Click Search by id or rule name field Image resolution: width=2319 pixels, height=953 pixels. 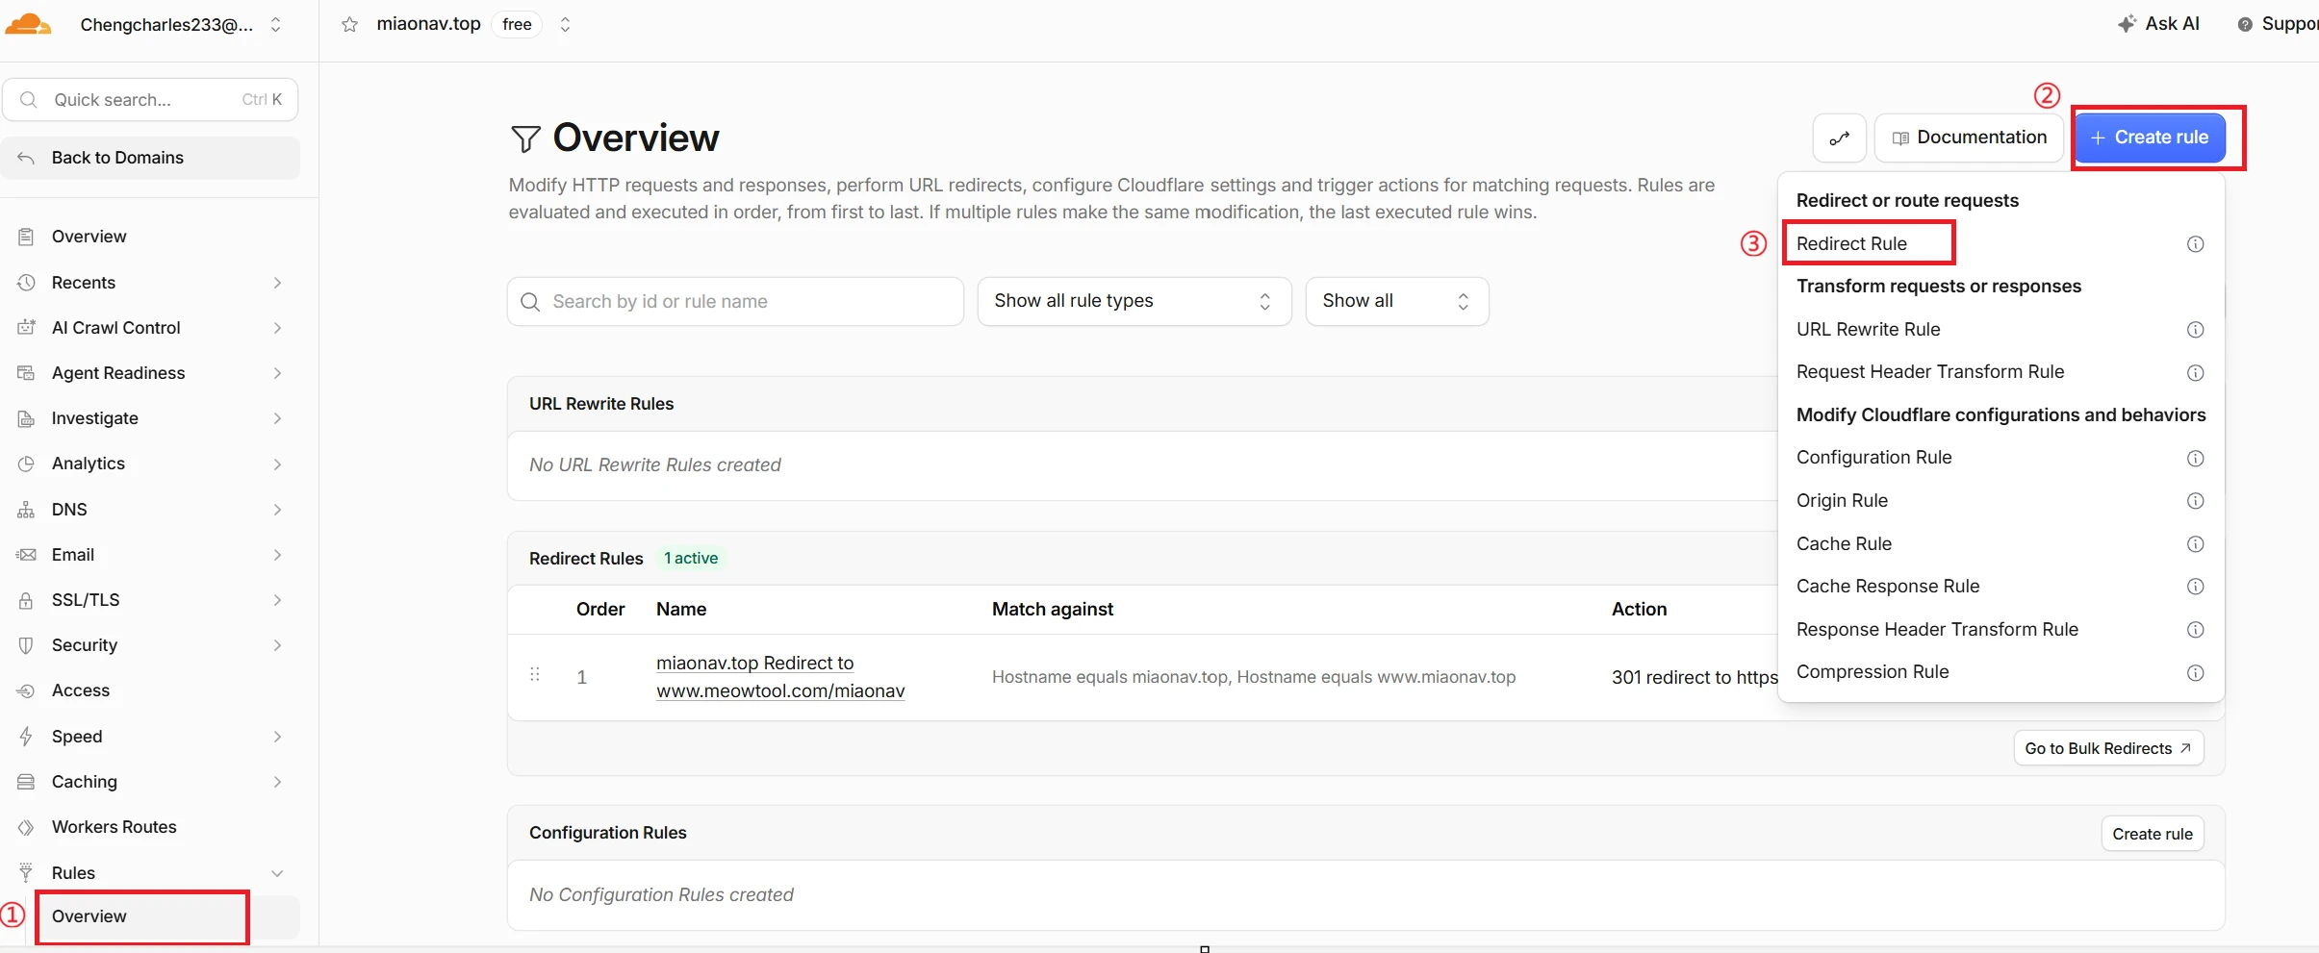pyautogui.click(x=735, y=302)
